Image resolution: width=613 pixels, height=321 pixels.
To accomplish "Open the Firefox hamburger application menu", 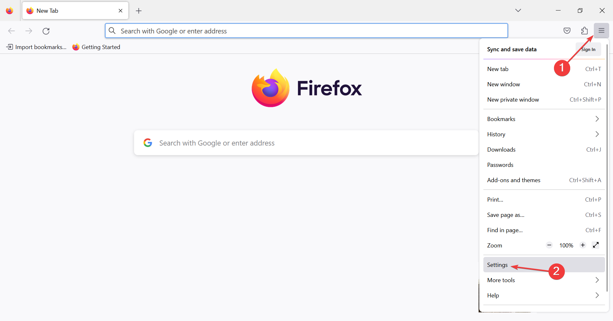I will pyautogui.click(x=602, y=31).
